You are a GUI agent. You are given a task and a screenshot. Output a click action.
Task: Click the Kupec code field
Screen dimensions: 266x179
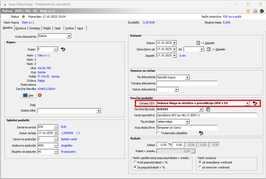45,49
